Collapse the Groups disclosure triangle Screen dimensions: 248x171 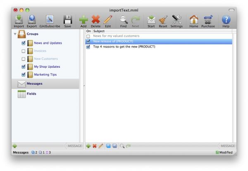pos(15,34)
